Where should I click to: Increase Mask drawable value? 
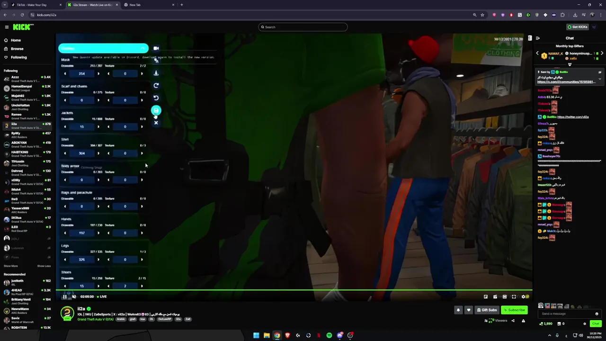click(98, 73)
